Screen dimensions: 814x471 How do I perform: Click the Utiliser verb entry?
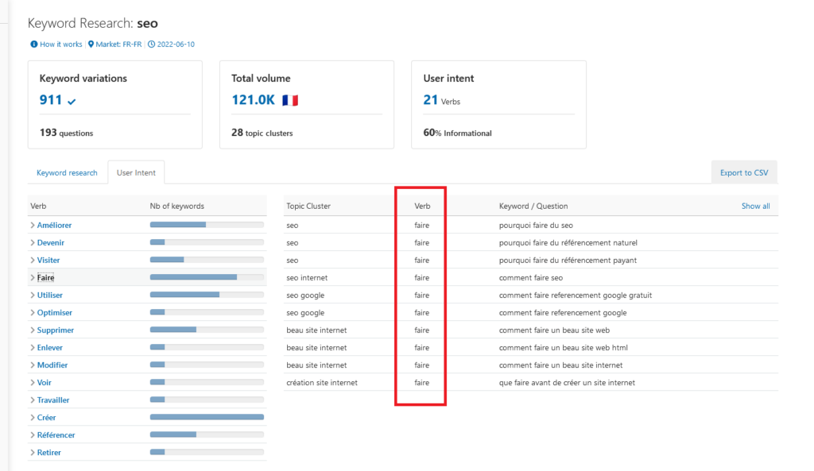(49, 295)
